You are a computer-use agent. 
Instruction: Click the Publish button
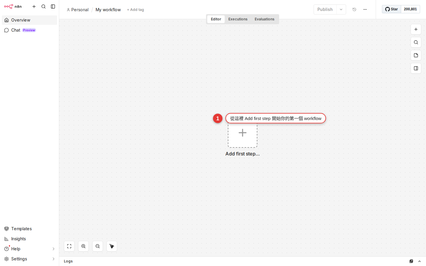pos(325,9)
